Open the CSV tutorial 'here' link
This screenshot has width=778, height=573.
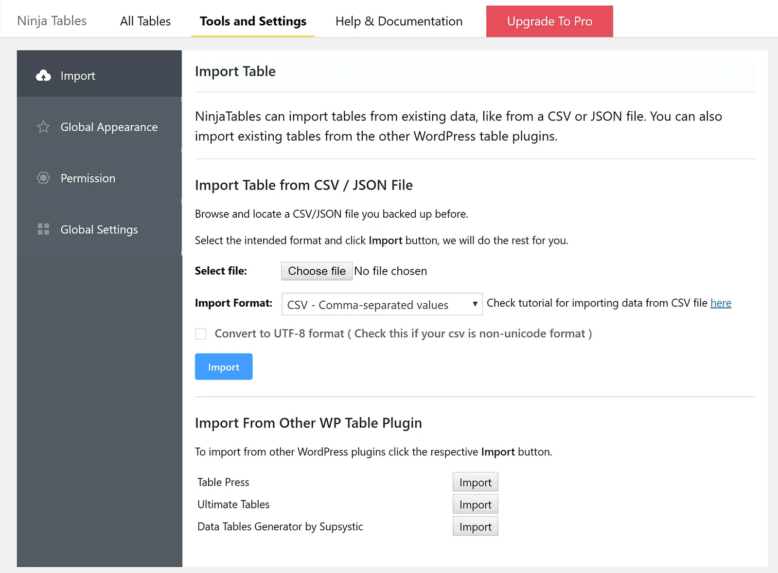click(721, 303)
